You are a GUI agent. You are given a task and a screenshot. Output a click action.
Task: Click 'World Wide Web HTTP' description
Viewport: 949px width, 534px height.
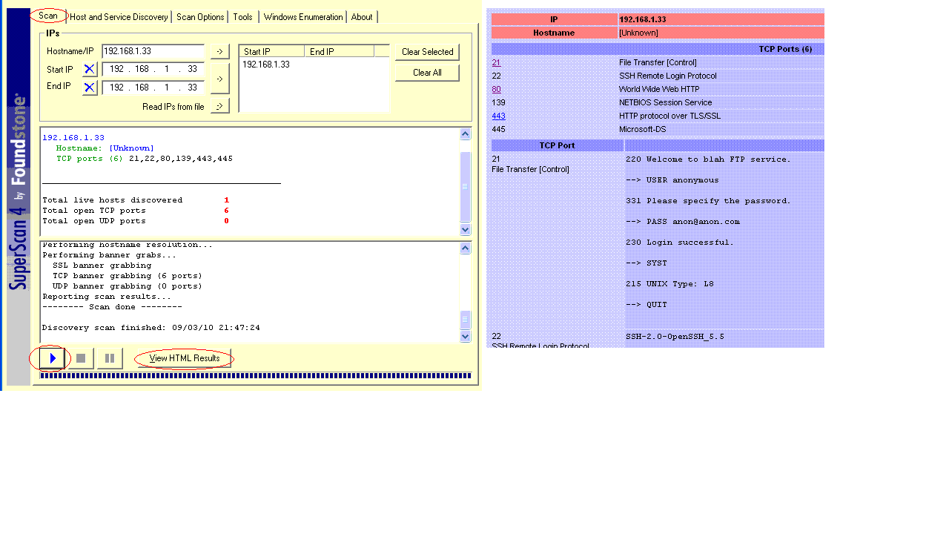tap(659, 89)
